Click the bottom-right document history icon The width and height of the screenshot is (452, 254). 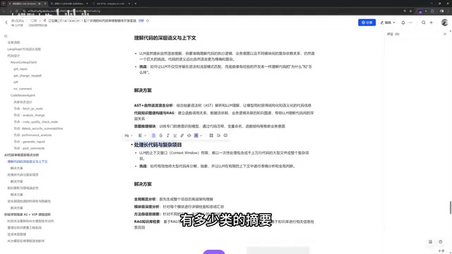pos(430,241)
